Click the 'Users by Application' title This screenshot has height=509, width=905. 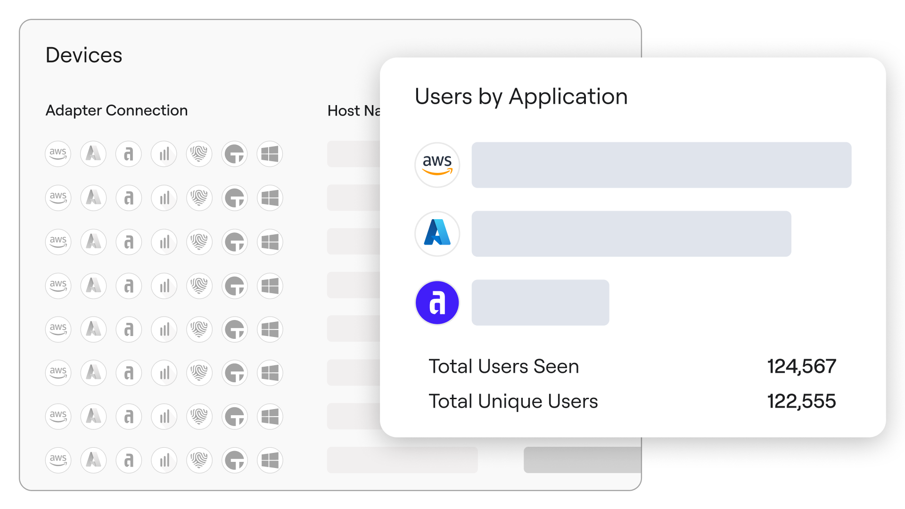point(521,97)
